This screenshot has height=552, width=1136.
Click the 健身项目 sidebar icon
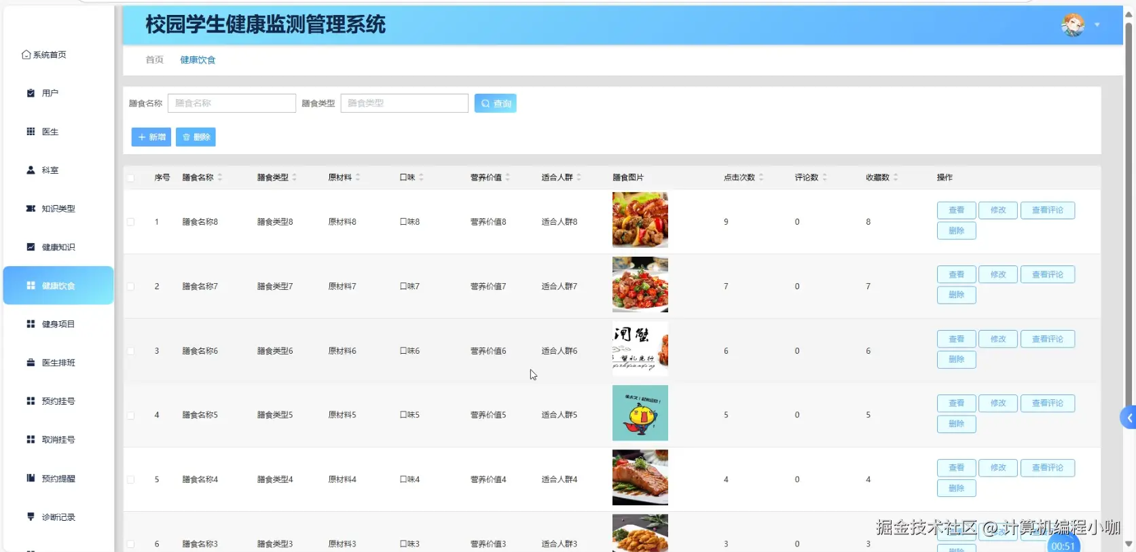click(x=31, y=324)
